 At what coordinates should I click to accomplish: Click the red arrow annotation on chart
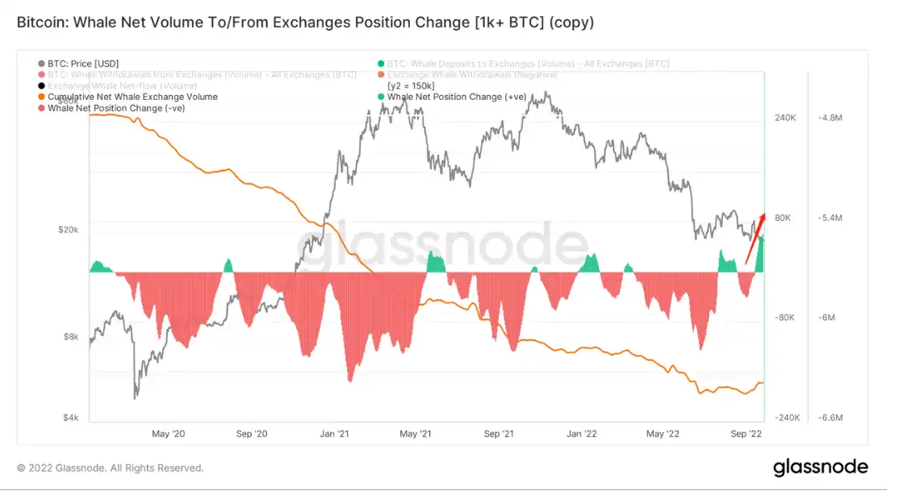click(x=755, y=239)
